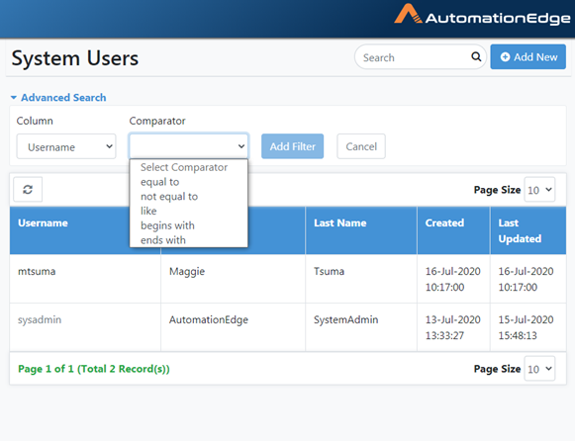Open the bottom Page Size dropdown
575x441 pixels.
click(539, 369)
